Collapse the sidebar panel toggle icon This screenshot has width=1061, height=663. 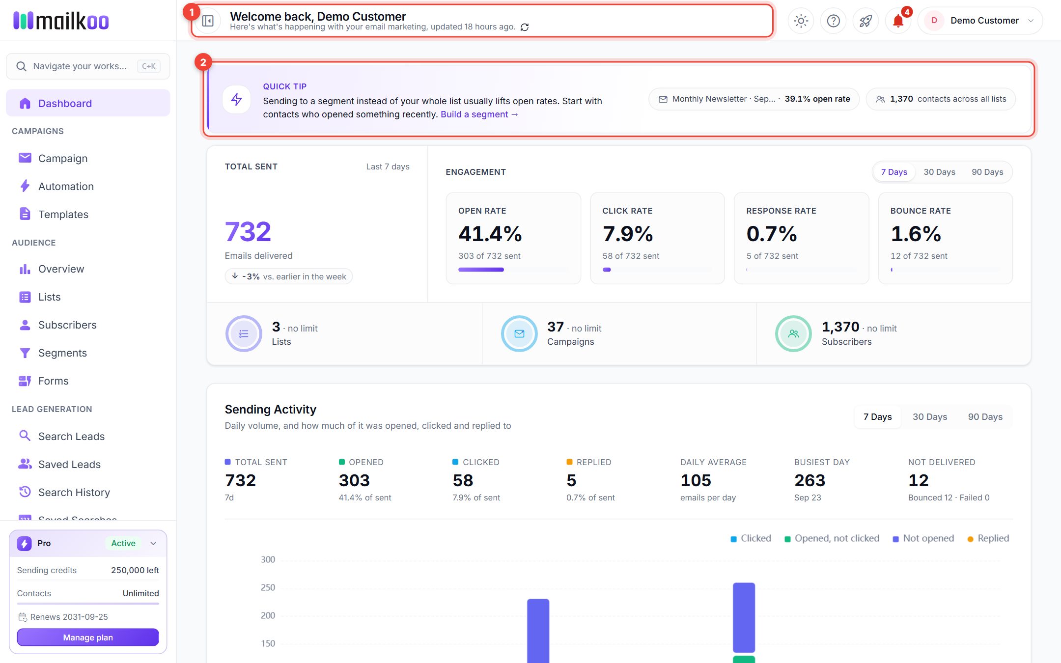[208, 21]
